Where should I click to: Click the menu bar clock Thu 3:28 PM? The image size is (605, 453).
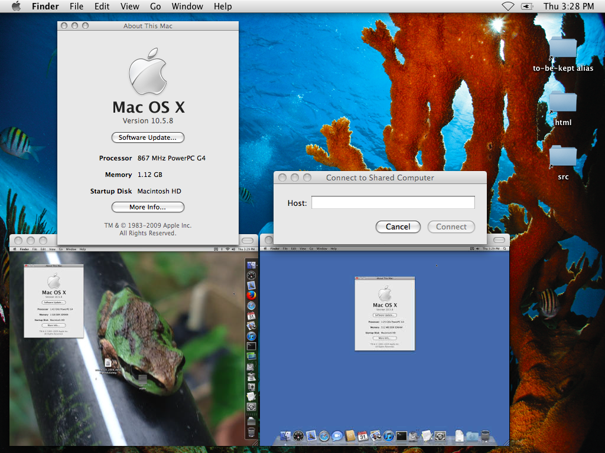tap(568, 6)
